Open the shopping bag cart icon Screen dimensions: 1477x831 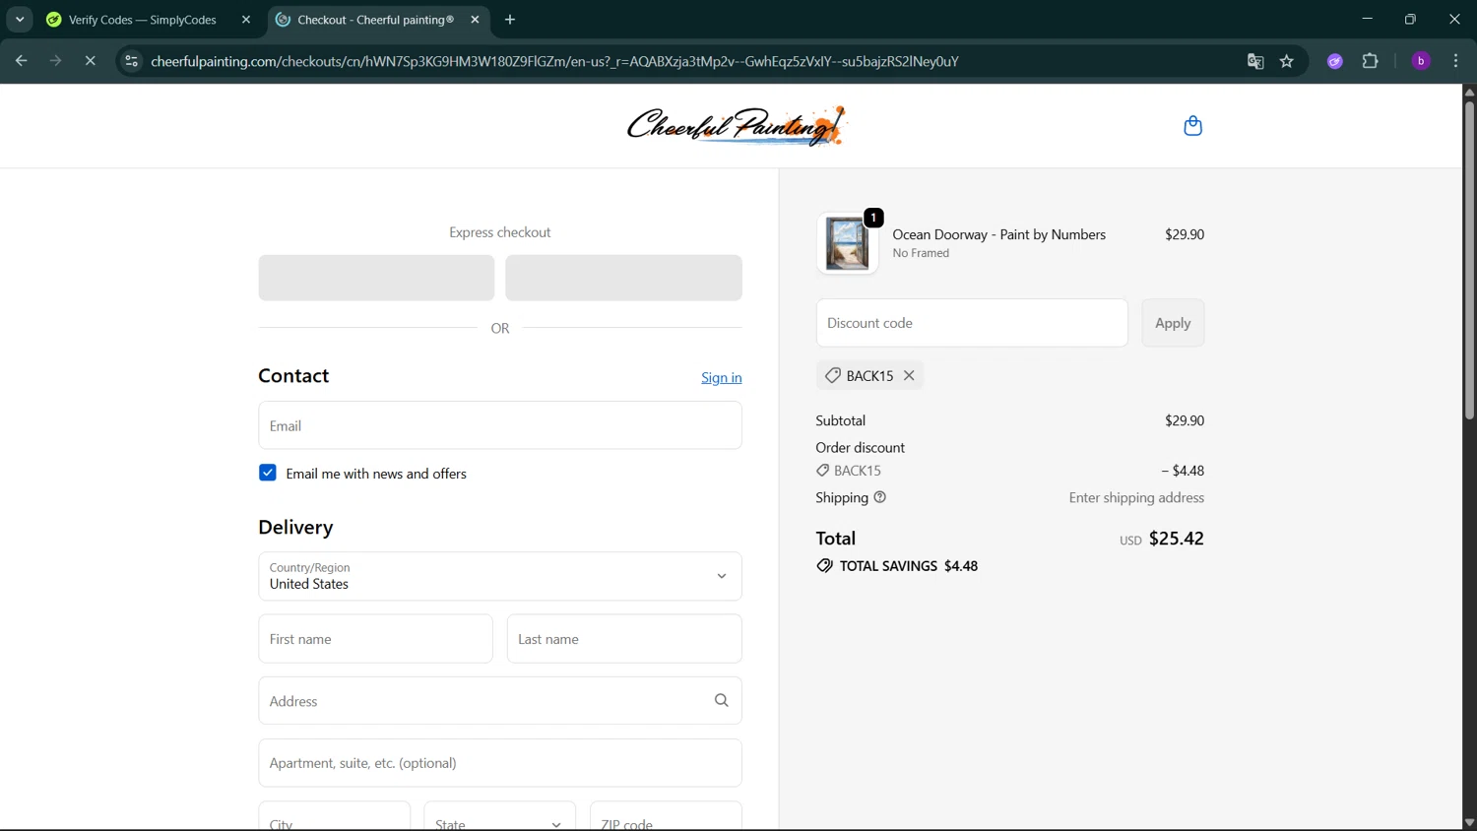tap(1192, 126)
